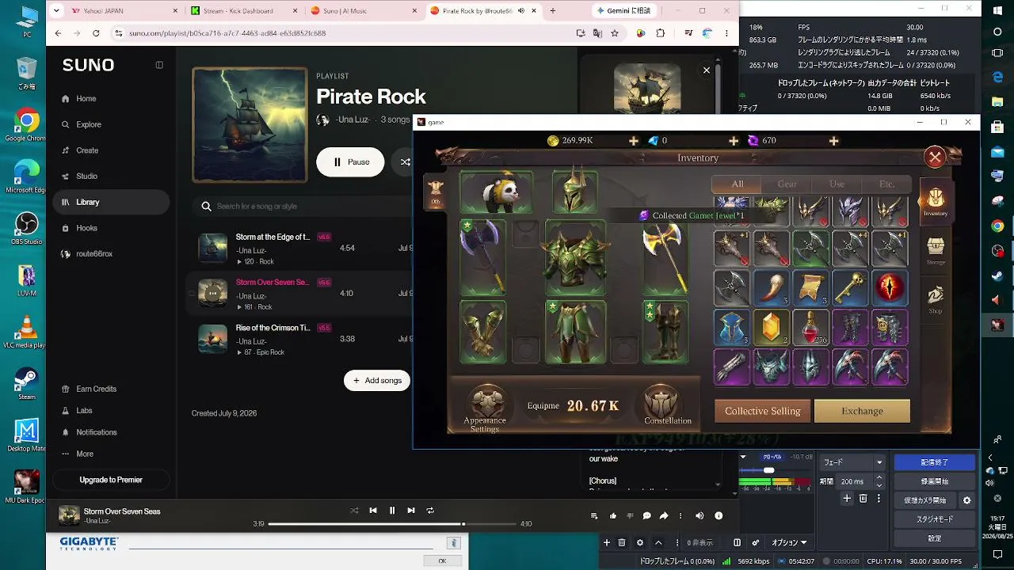
Task: Select red potion with 276 count
Action: (x=811, y=327)
